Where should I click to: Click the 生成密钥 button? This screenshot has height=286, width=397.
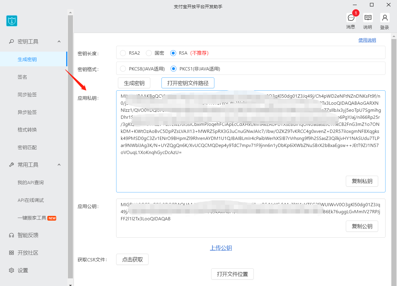[x=134, y=83]
